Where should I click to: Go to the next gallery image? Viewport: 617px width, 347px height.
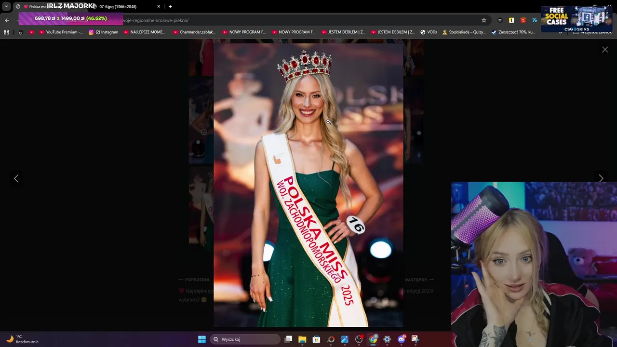point(601,178)
